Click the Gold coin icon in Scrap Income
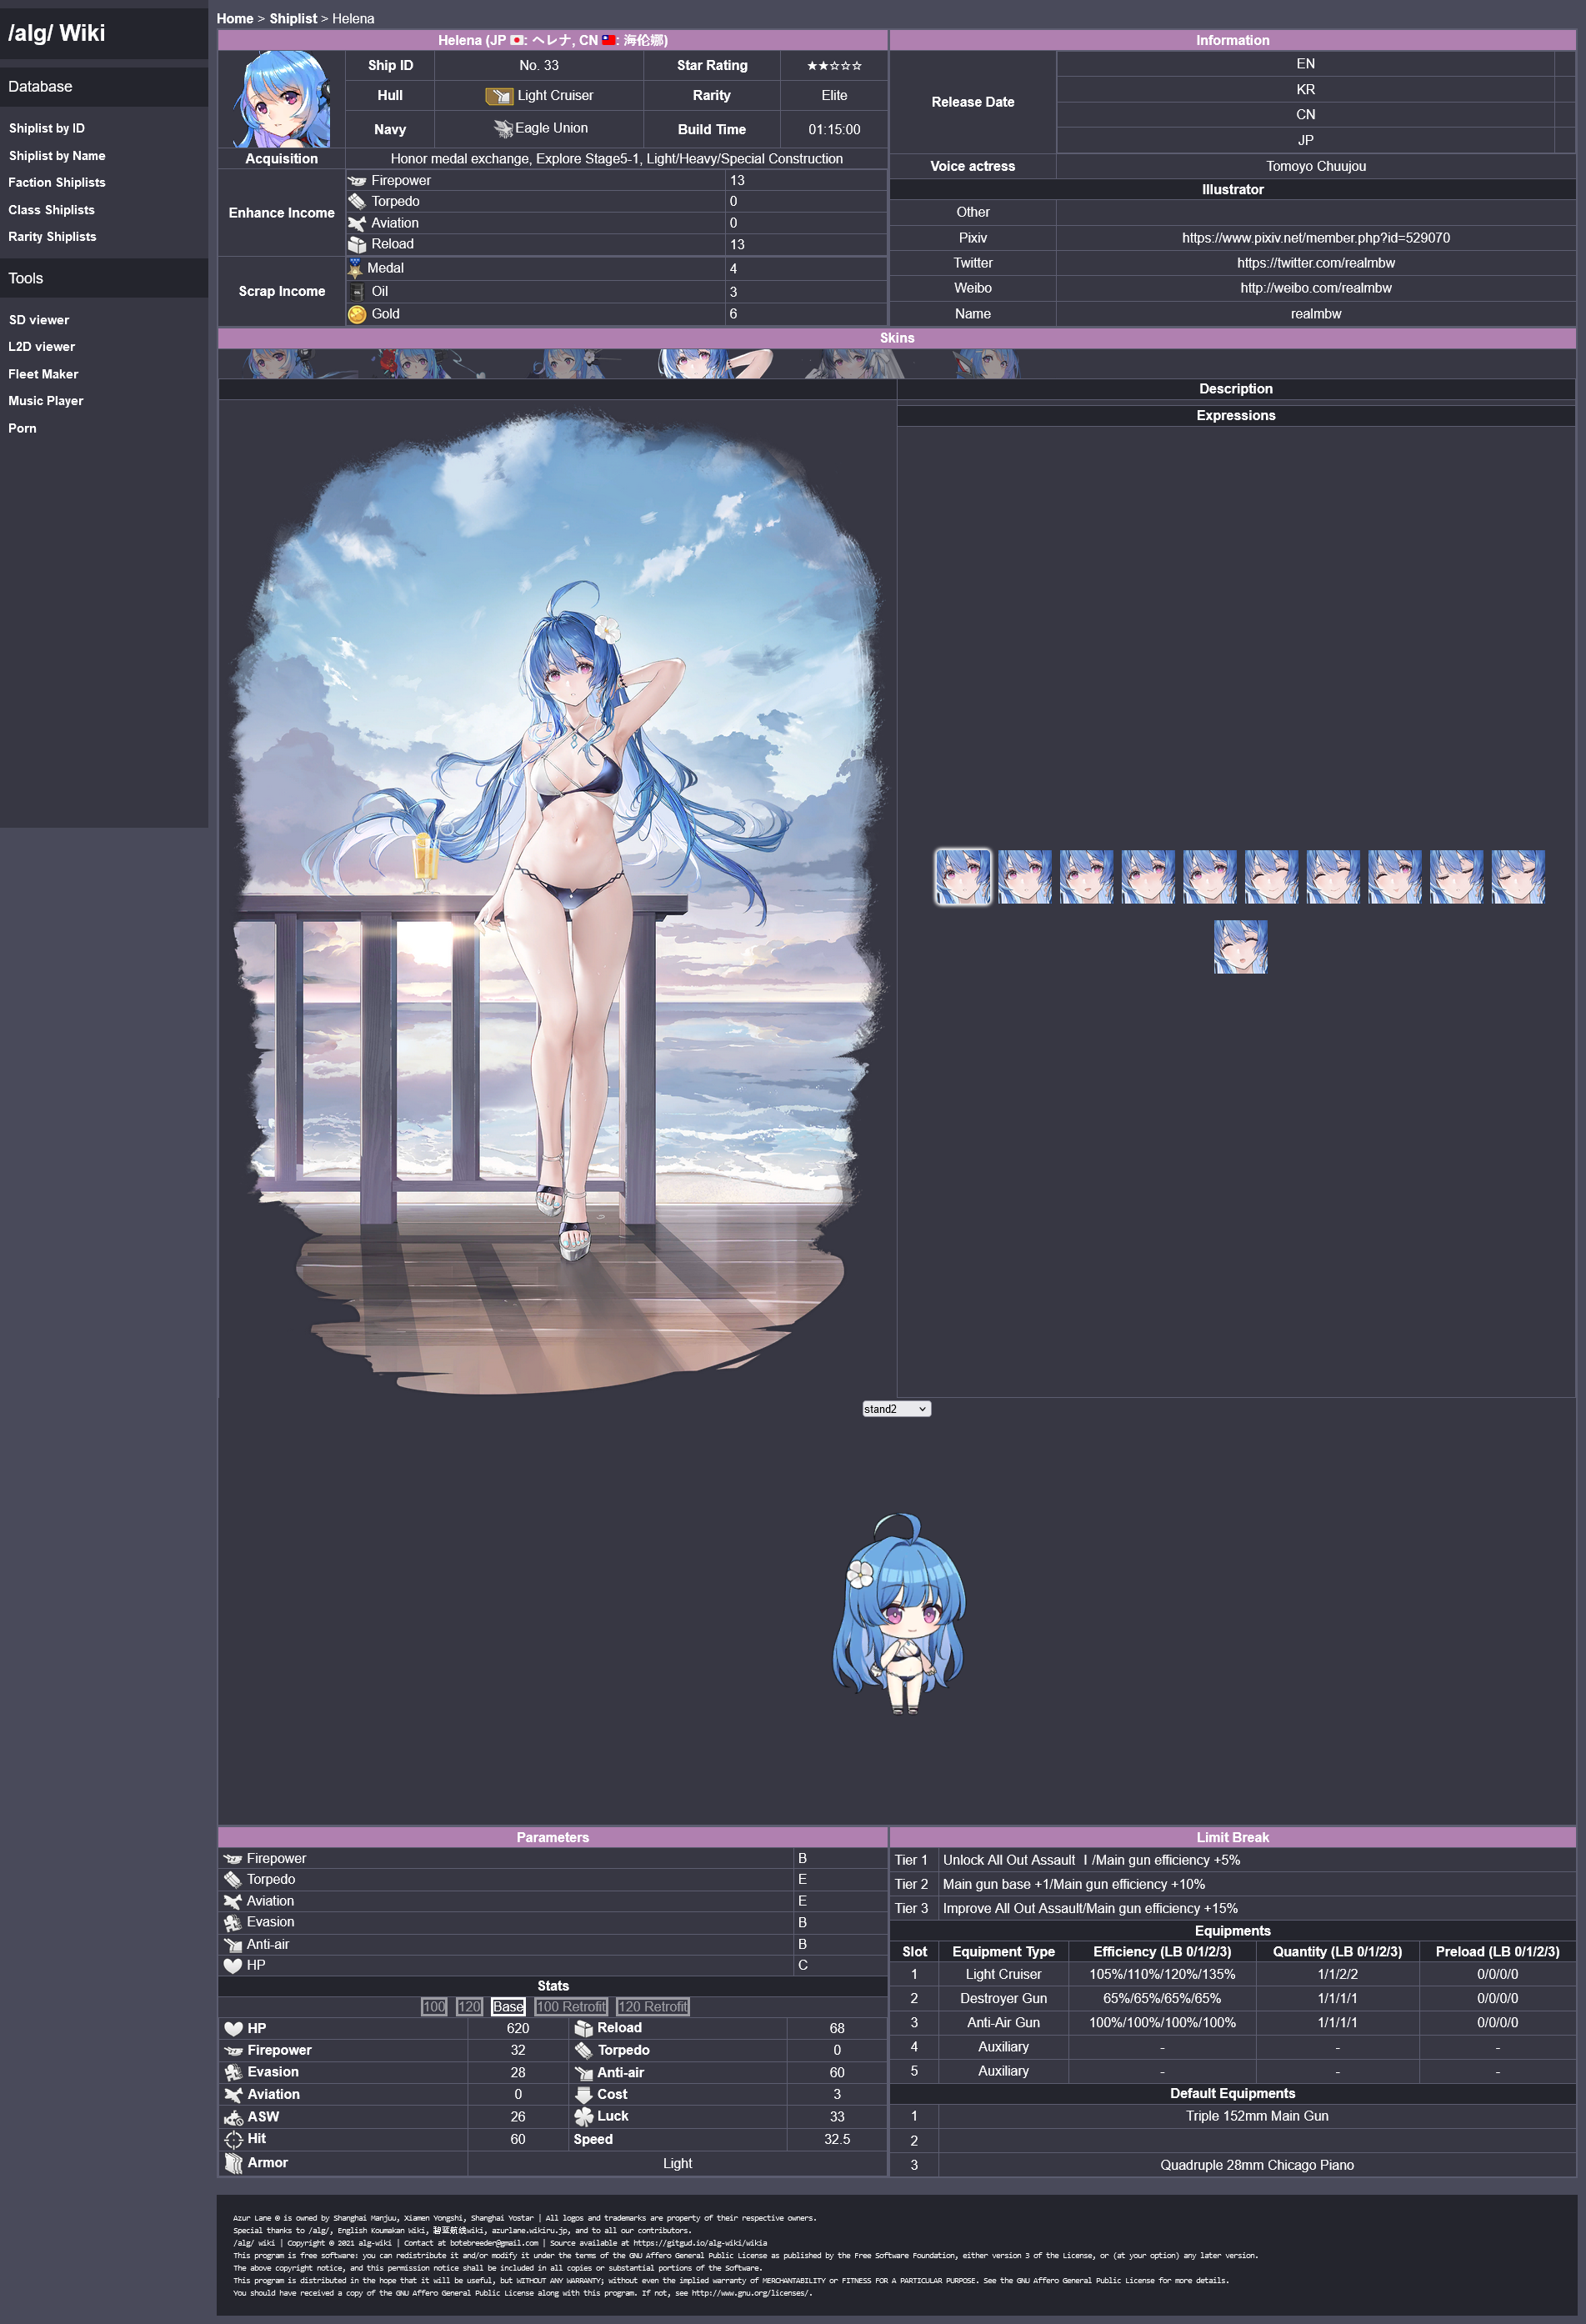Screen dimensions: 1586x2324 click(357, 315)
